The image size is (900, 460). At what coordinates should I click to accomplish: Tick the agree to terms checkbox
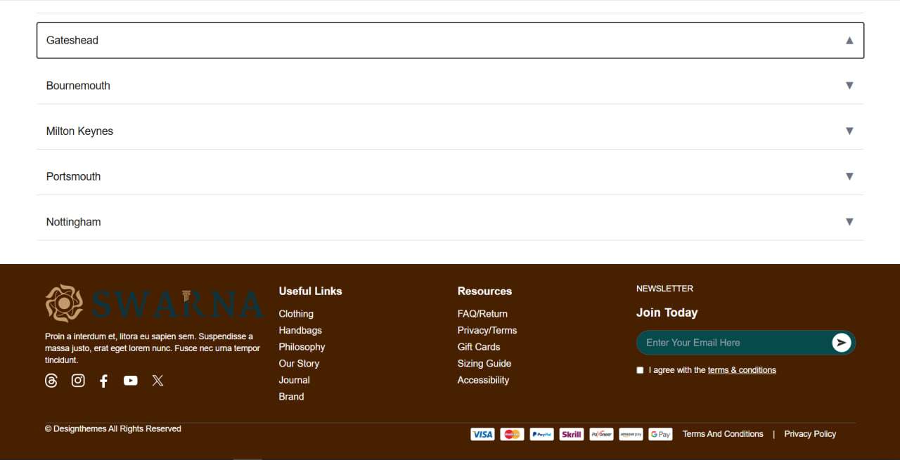click(x=640, y=370)
